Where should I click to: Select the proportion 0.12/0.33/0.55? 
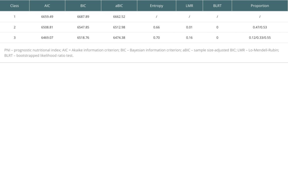click(x=260, y=38)
